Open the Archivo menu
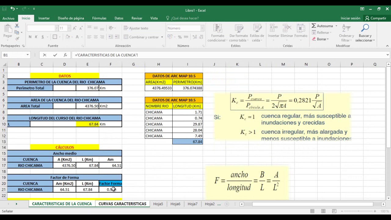This screenshot has width=391, height=220. pyautogui.click(x=9, y=18)
